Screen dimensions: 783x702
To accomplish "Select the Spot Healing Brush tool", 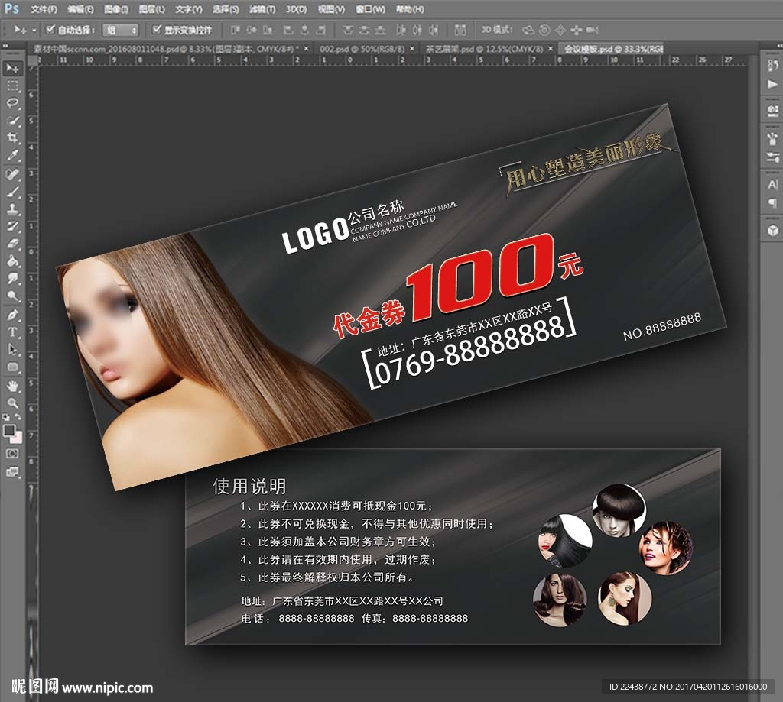I will click(12, 174).
